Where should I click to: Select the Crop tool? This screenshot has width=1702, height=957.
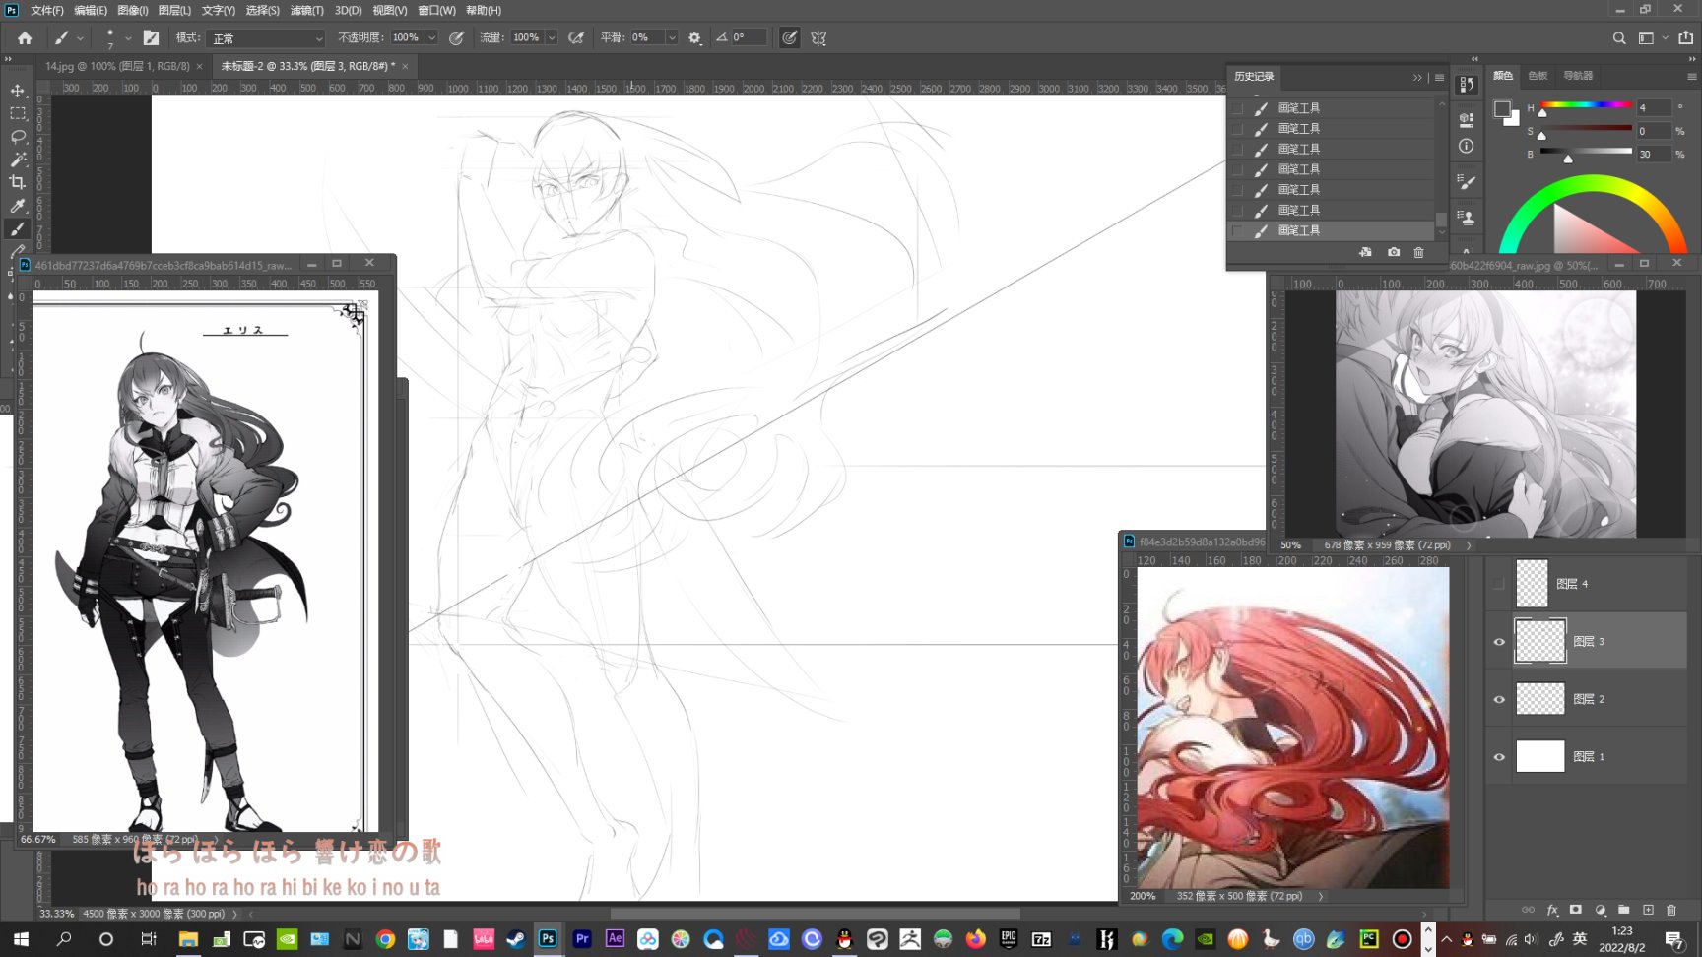pos(18,182)
